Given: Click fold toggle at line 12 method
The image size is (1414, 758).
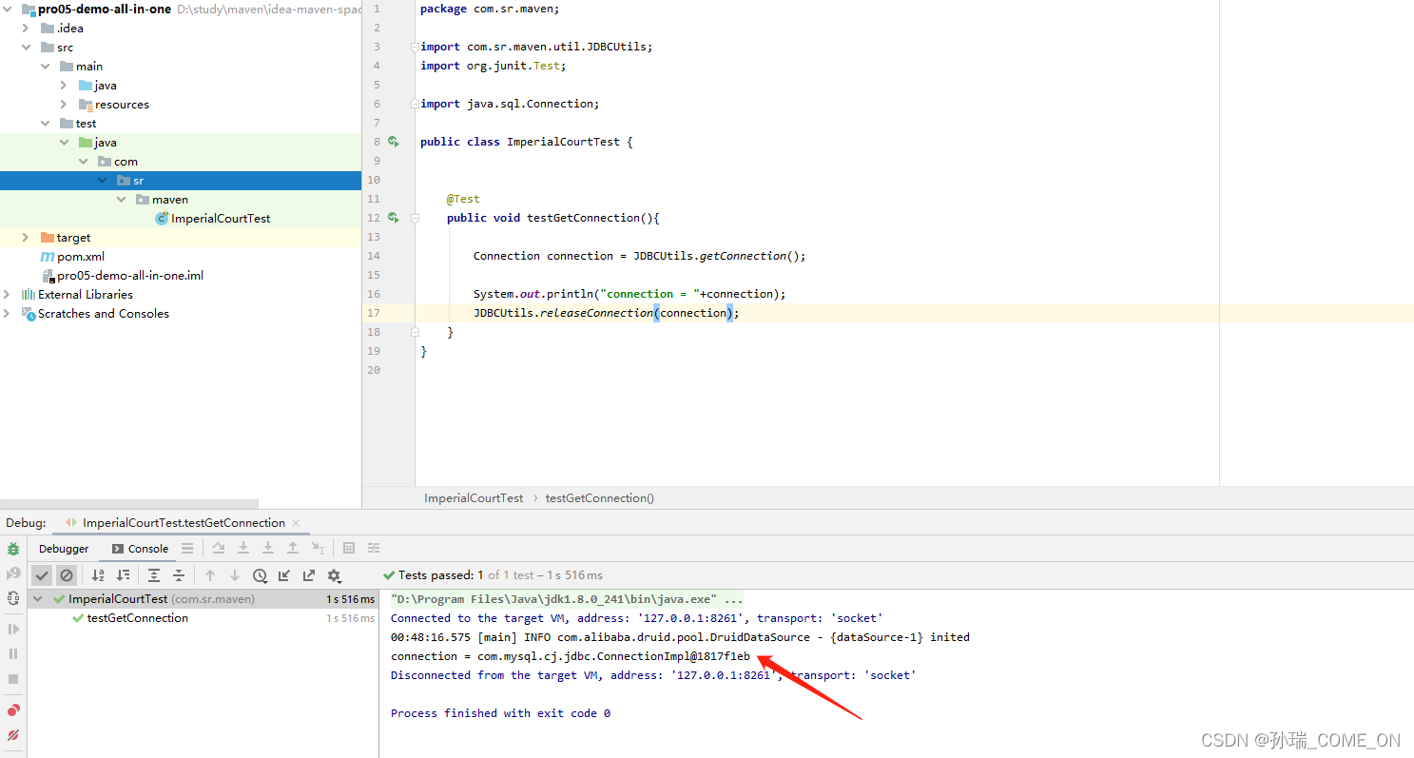Looking at the screenshot, I should point(415,218).
